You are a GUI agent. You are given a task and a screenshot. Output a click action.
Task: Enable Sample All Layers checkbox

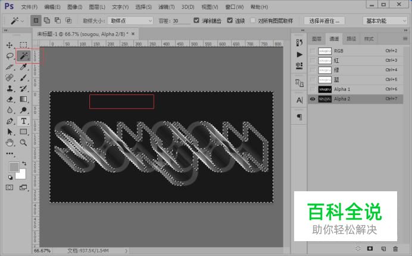point(253,20)
